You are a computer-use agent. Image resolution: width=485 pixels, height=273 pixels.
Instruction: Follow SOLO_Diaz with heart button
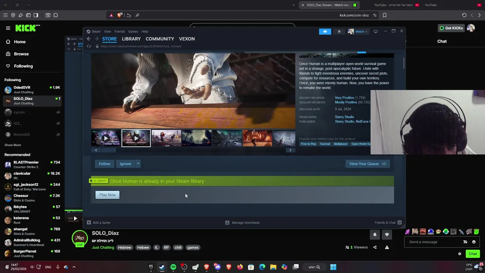(387, 235)
